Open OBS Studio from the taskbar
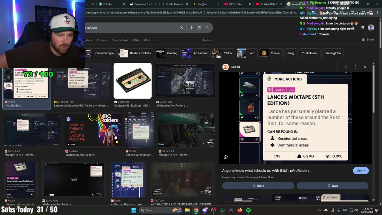 [213, 210]
